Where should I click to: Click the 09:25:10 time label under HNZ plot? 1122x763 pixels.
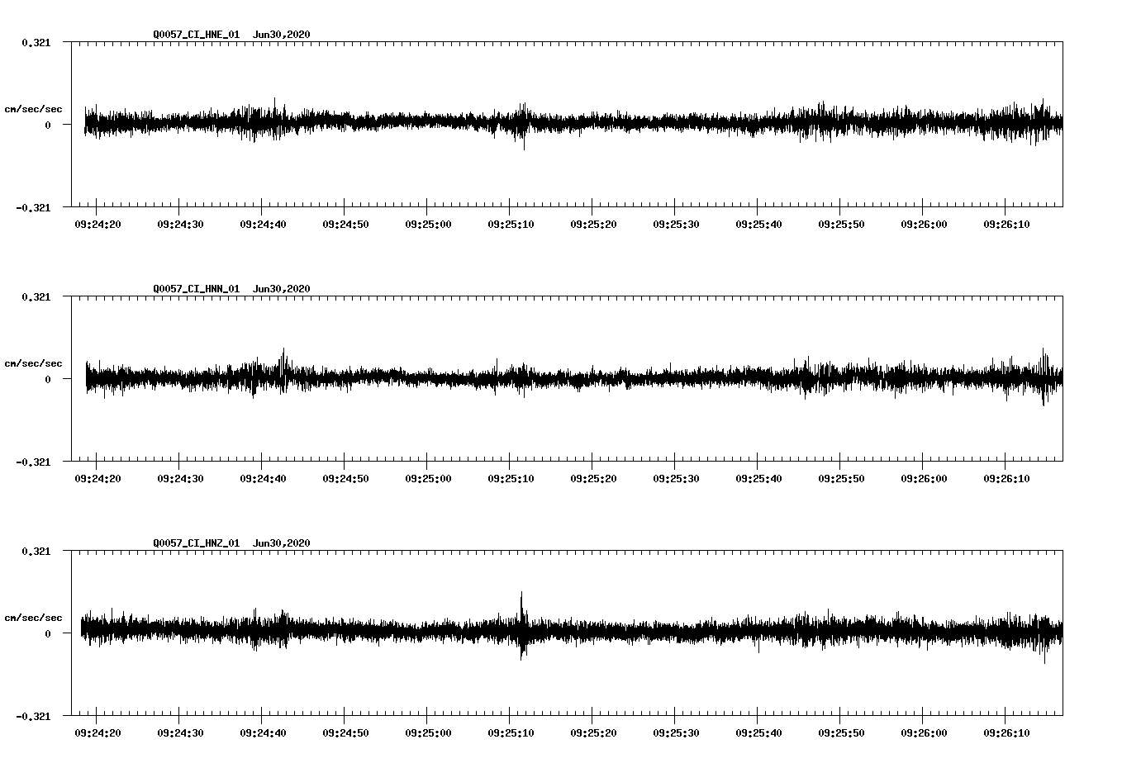point(511,733)
